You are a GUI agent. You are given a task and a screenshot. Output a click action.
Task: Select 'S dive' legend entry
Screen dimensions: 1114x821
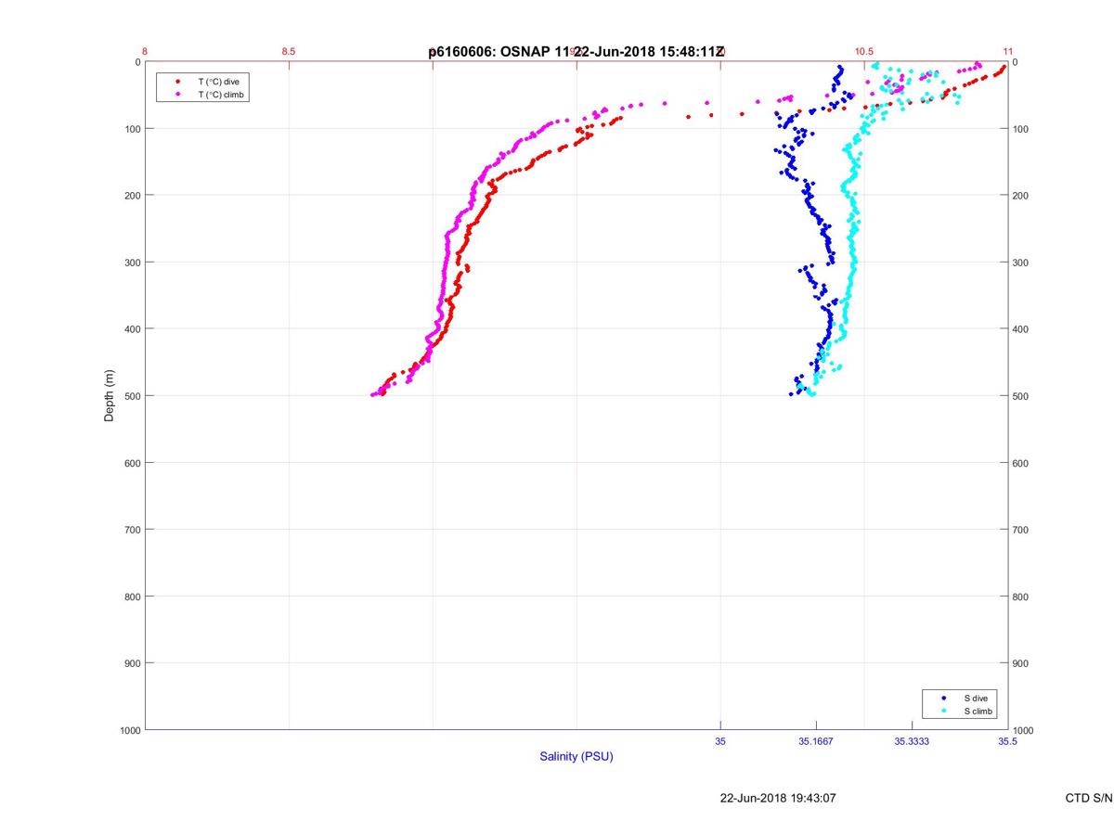pyautogui.click(x=975, y=698)
